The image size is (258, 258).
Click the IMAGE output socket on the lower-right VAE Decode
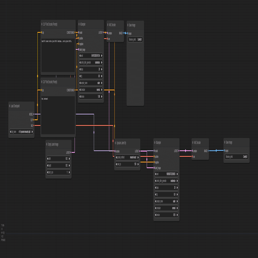tap(208, 151)
